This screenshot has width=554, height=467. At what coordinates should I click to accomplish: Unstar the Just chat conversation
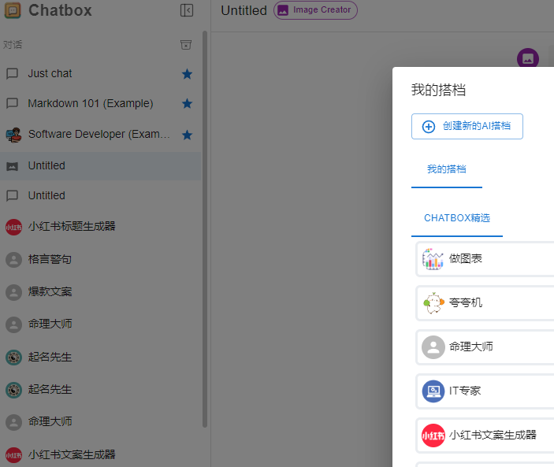coord(187,74)
